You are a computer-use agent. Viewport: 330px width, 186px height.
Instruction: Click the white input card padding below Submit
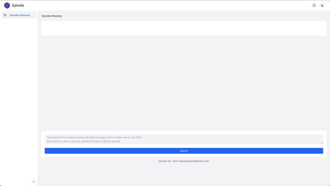coord(184,156)
